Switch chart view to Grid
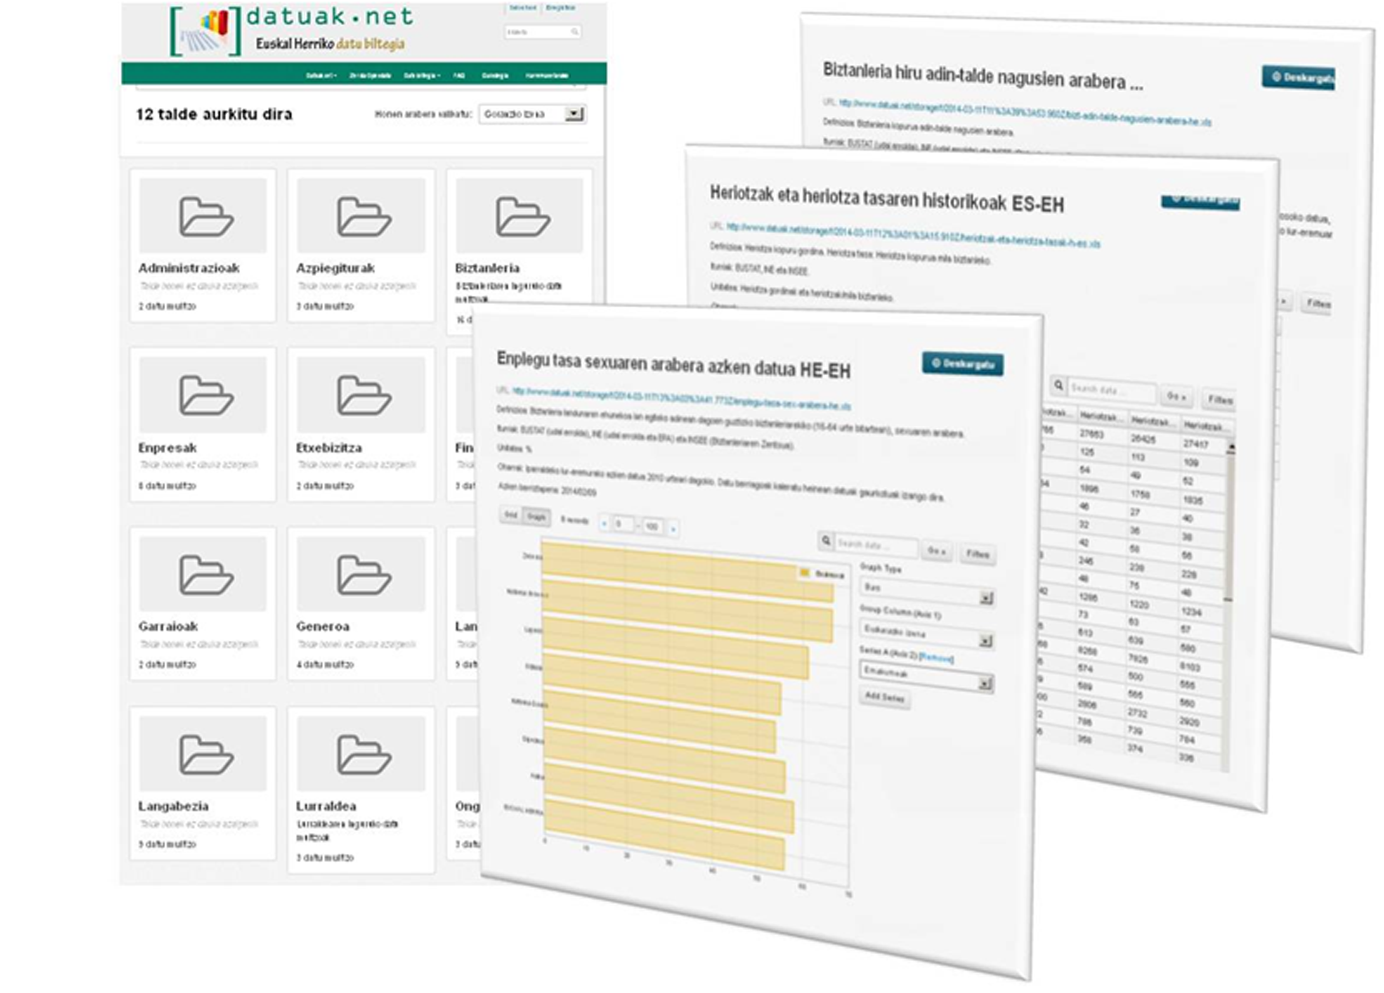 (x=511, y=515)
